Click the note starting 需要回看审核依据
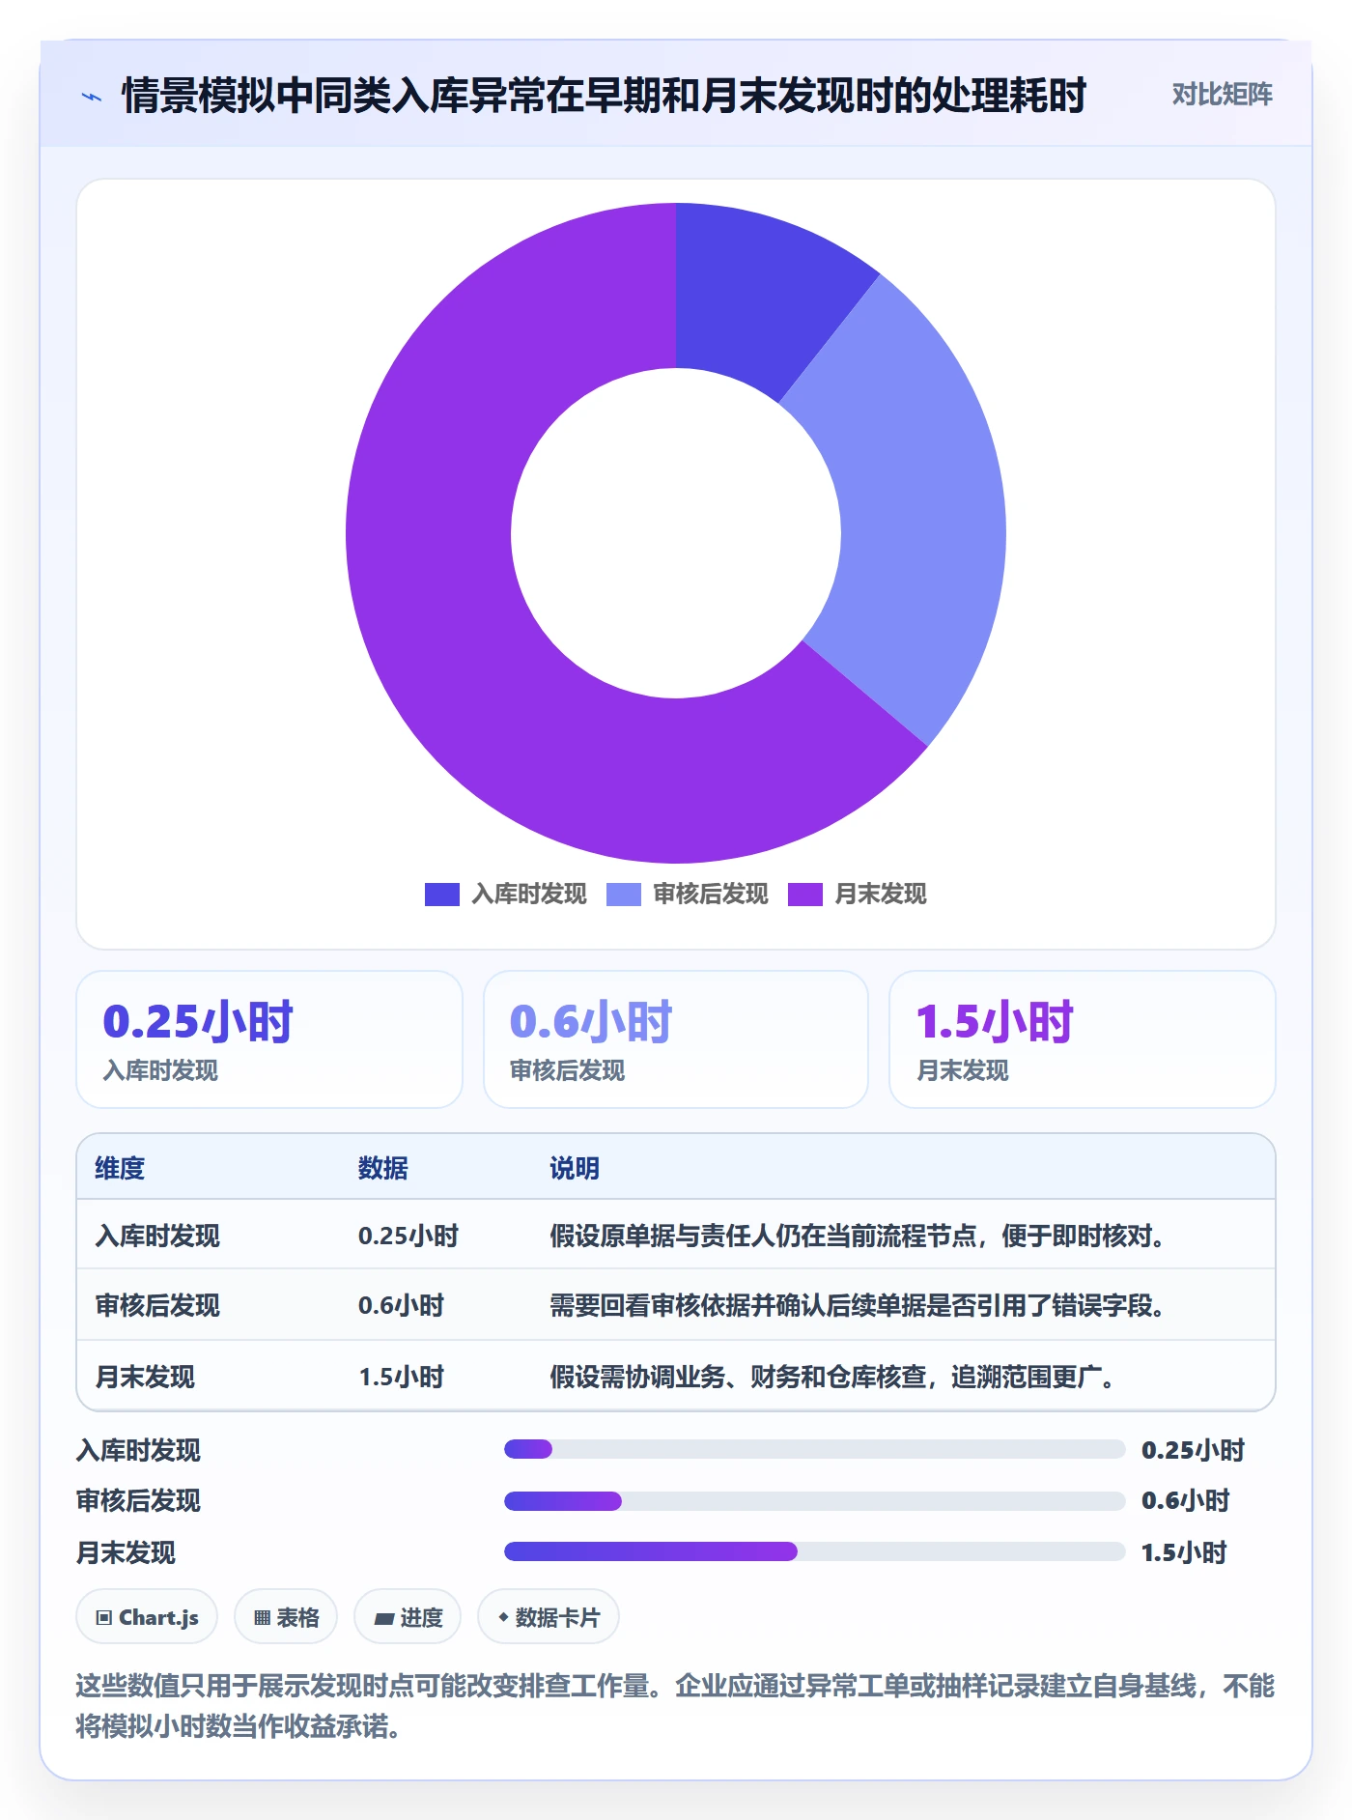 (x=859, y=1305)
